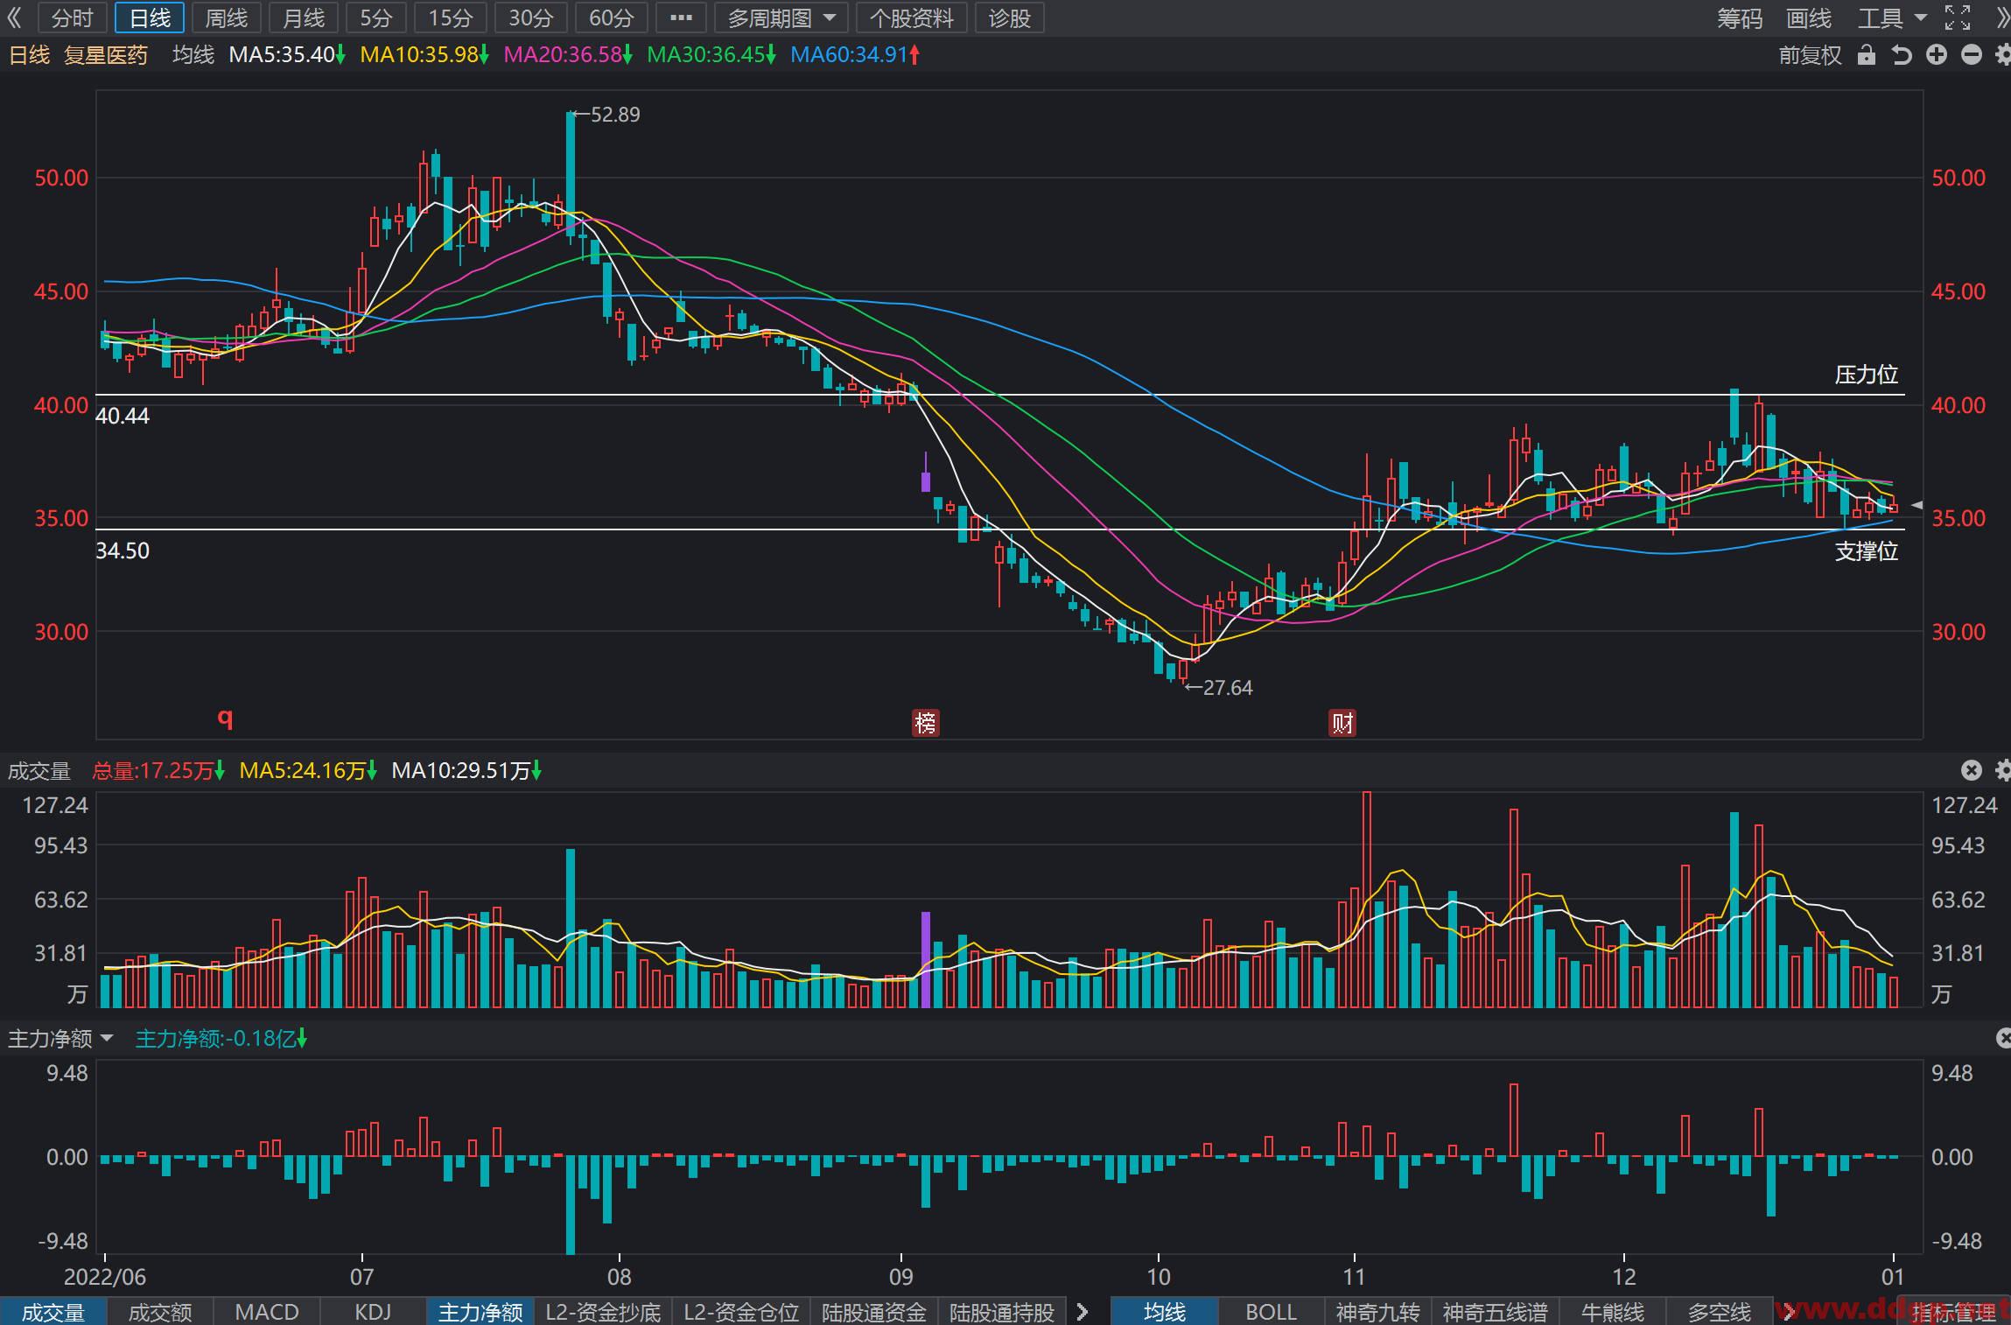Toggle the 前复权 price adjustment mode
Viewport: 2011px width, 1325px height.
coord(1810,55)
